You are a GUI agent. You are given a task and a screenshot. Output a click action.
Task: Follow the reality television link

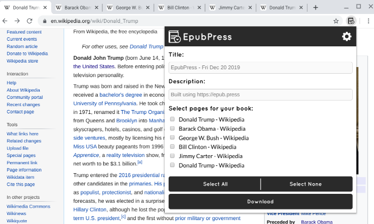[x=125, y=155]
